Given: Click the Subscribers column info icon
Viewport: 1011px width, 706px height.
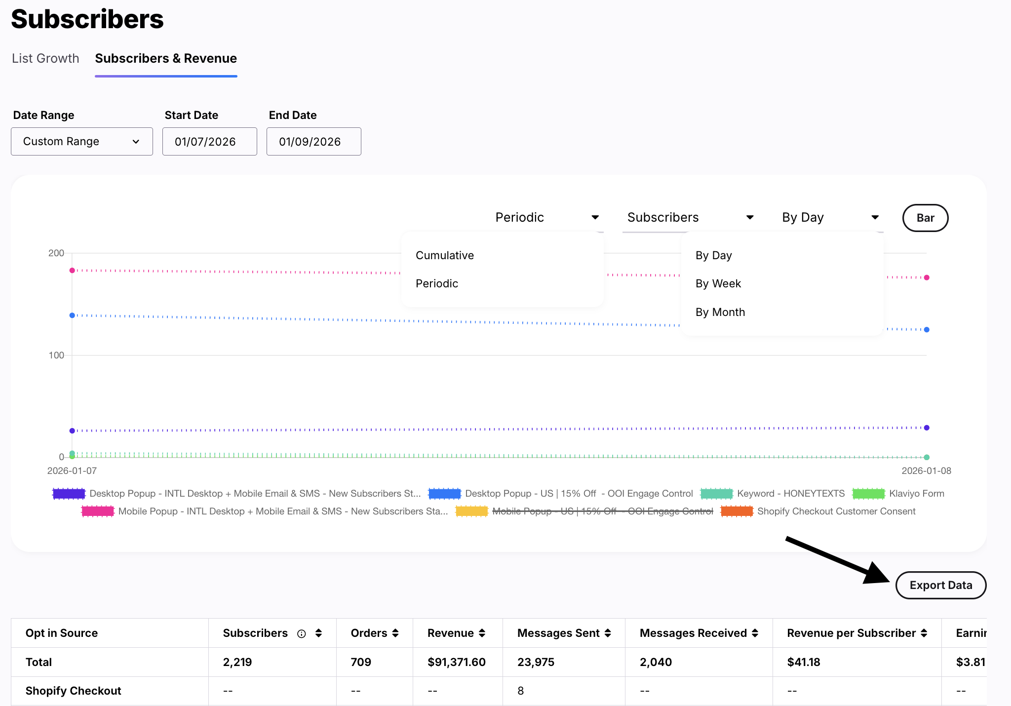Looking at the screenshot, I should [x=302, y=633].
